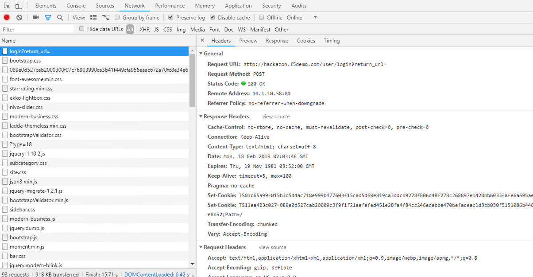The image size is (533, 277).
Task: Filter requests by Manifest type
Action: (x=260, y=30)
